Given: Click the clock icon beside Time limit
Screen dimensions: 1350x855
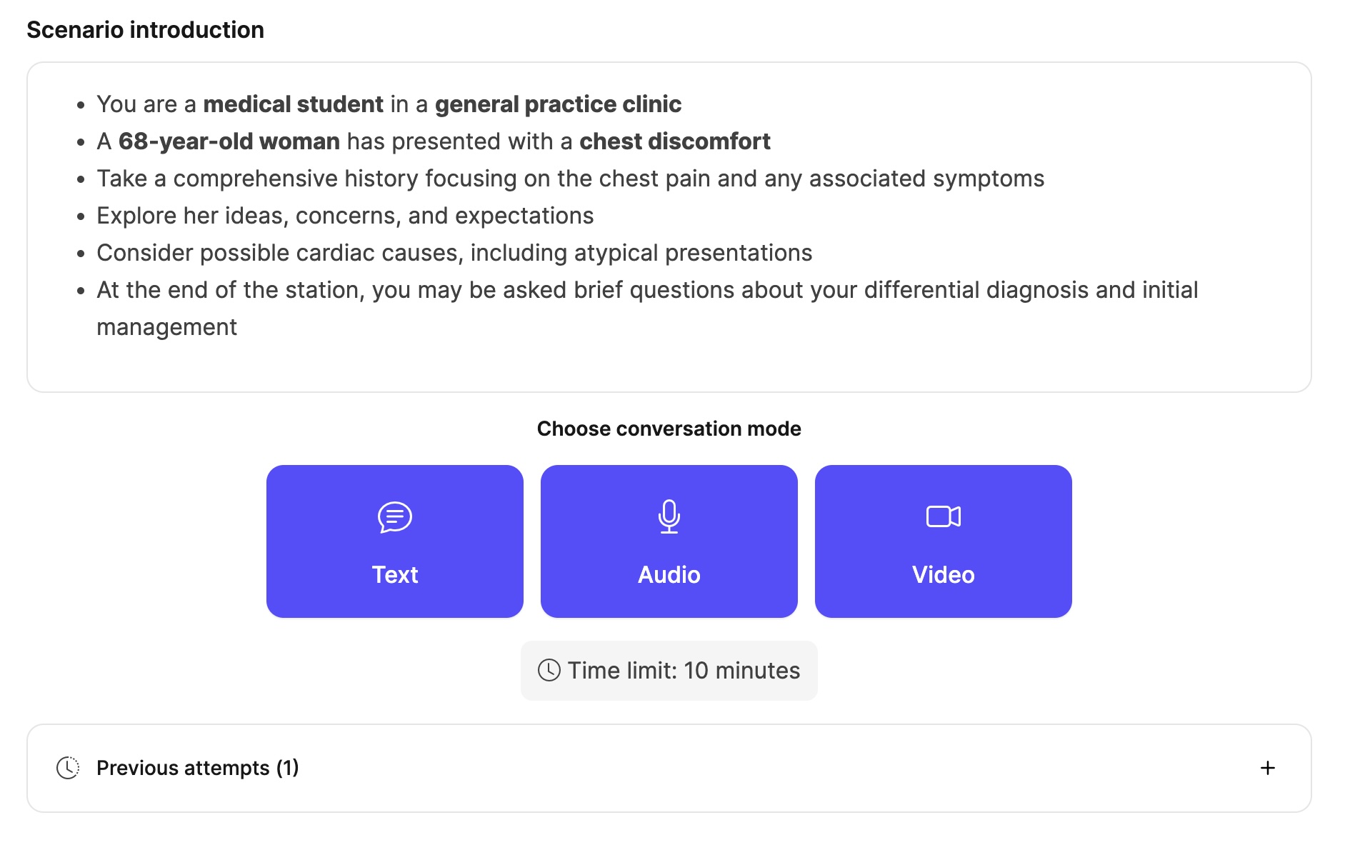Looking at the screenshot, I should point(549,670).
